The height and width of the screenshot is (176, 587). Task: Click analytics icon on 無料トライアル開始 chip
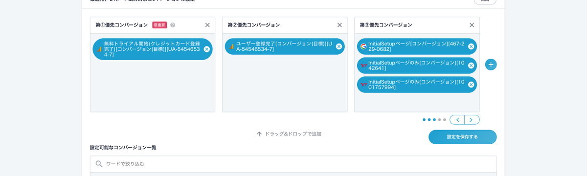click(99, 49)
